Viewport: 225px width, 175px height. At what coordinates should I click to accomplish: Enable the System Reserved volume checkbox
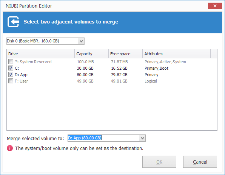tap(11, 62)
